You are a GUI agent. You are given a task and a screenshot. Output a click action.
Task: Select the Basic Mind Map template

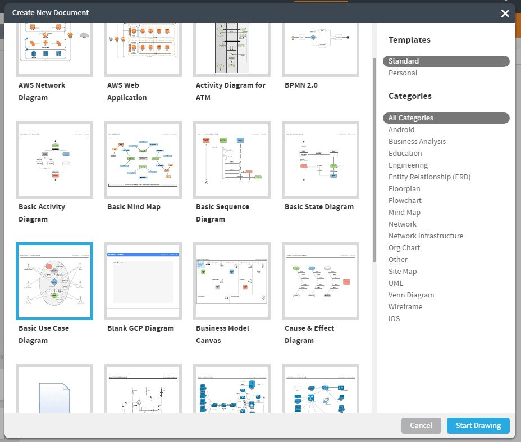pyautogui.click(x=143, y=159)
